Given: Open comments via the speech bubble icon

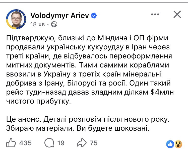Looking at the screenshot, I should (49, 143).
